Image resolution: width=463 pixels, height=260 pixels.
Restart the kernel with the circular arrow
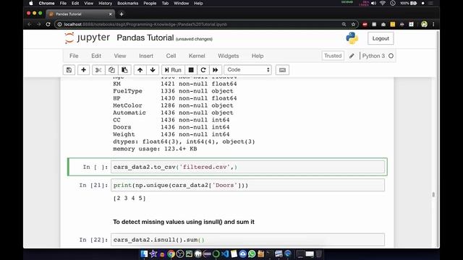203,70
